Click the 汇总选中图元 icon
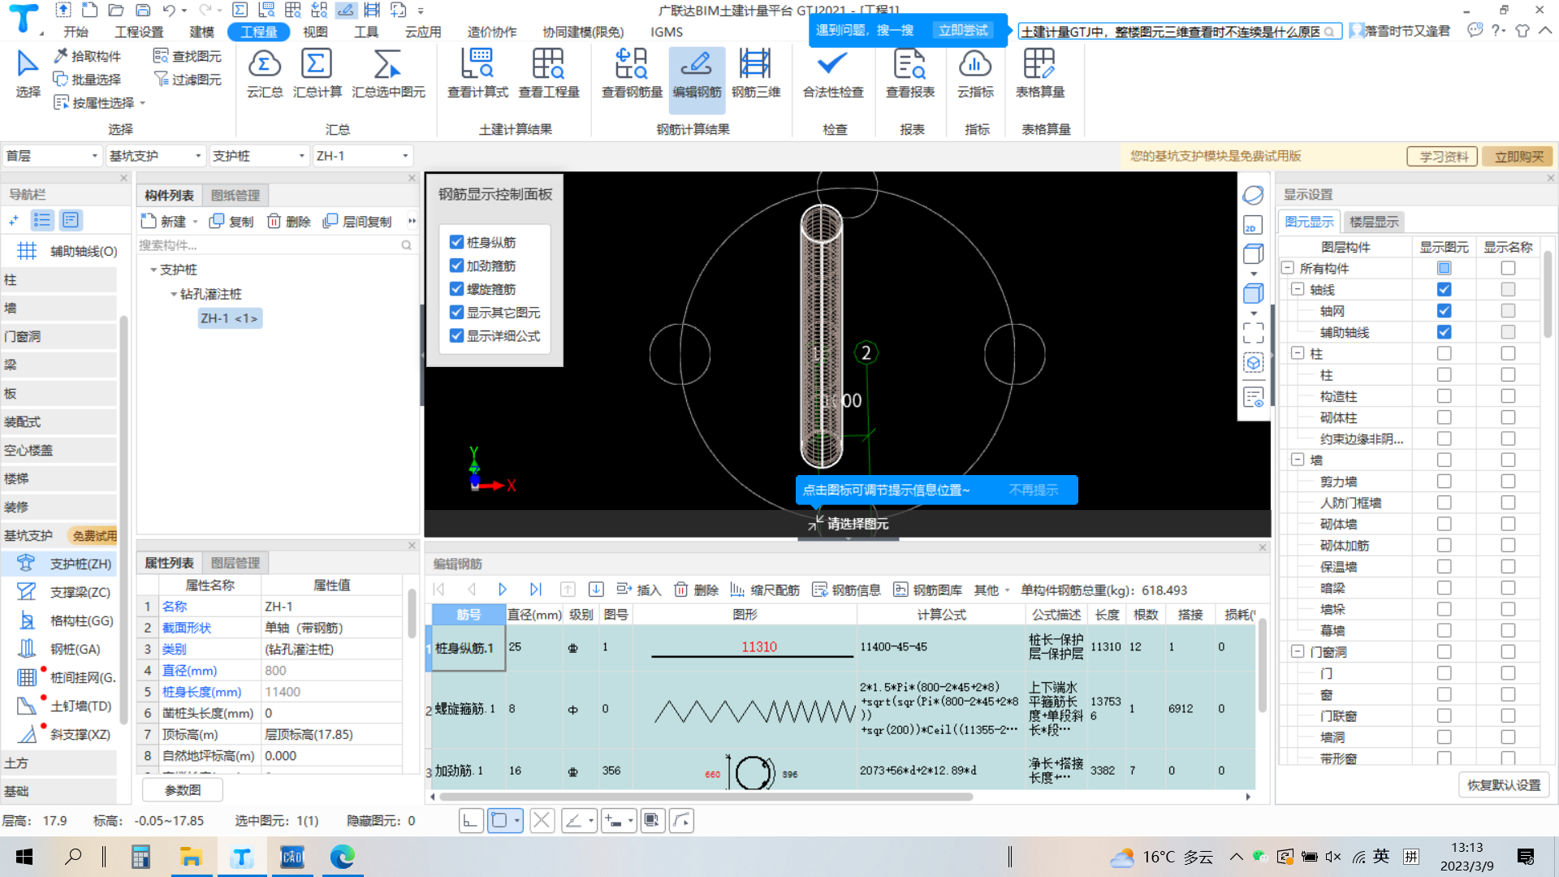1559x877 pixels. 388,73
